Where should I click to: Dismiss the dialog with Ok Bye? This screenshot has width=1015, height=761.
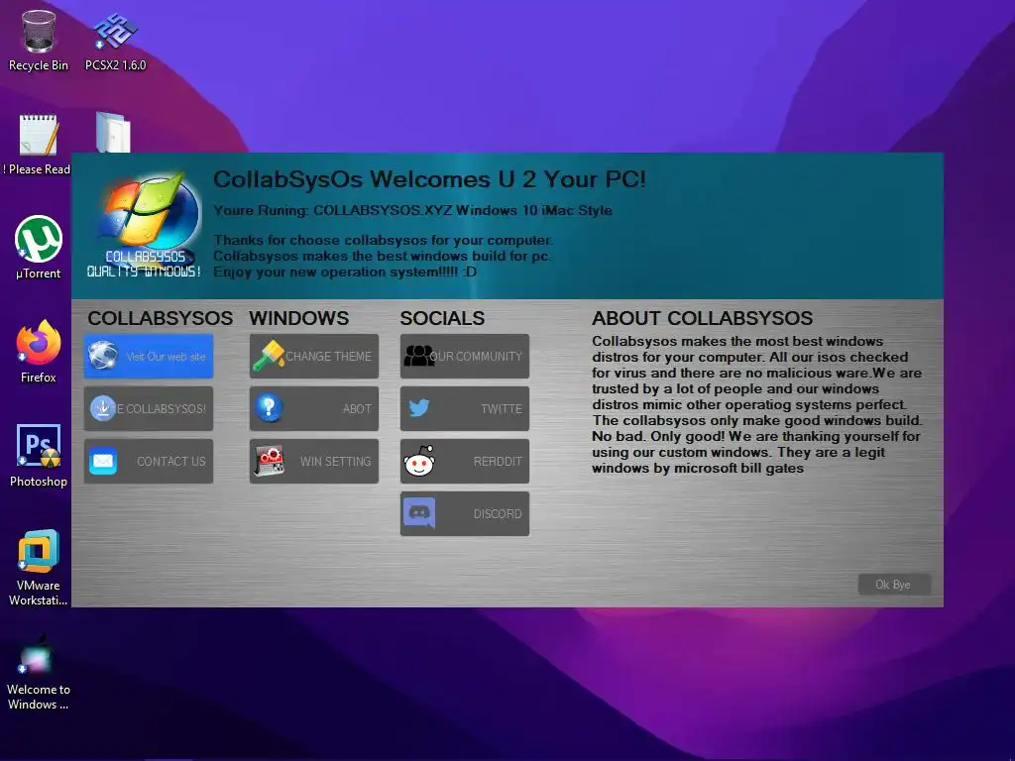tap(894, 585)
